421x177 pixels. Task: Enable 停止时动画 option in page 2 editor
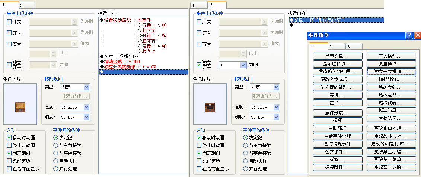[199, 145]
